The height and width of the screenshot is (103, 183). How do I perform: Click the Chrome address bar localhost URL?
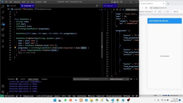[x=160, y=8]
